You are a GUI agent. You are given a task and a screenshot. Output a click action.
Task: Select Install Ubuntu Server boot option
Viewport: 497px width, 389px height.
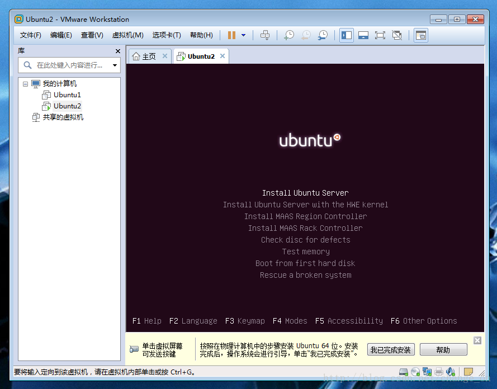tap(305, 193)
